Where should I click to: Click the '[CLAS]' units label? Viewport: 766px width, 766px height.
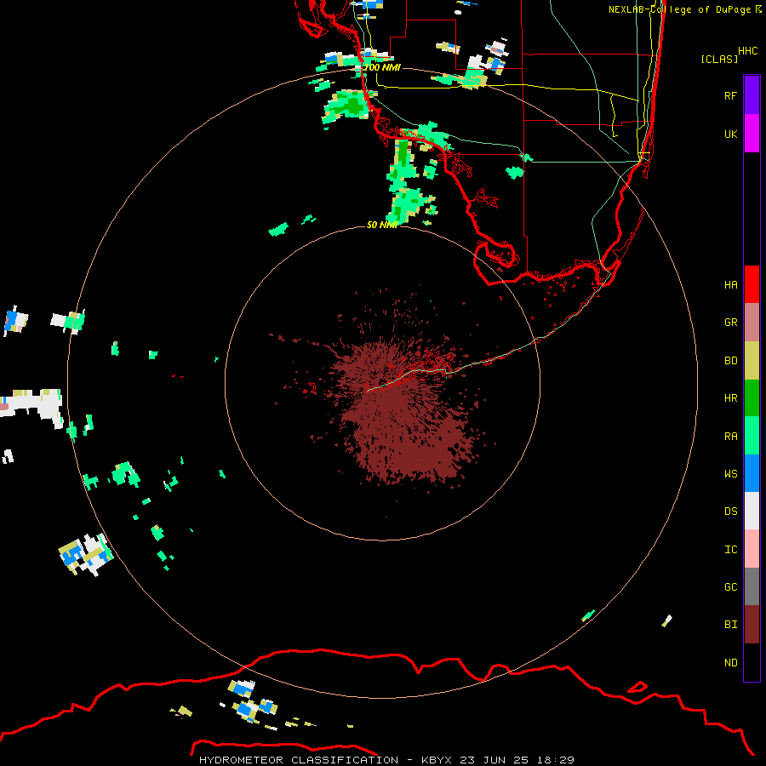pos(719,59)
